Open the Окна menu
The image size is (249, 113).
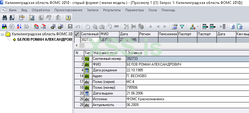coord(153,10)
